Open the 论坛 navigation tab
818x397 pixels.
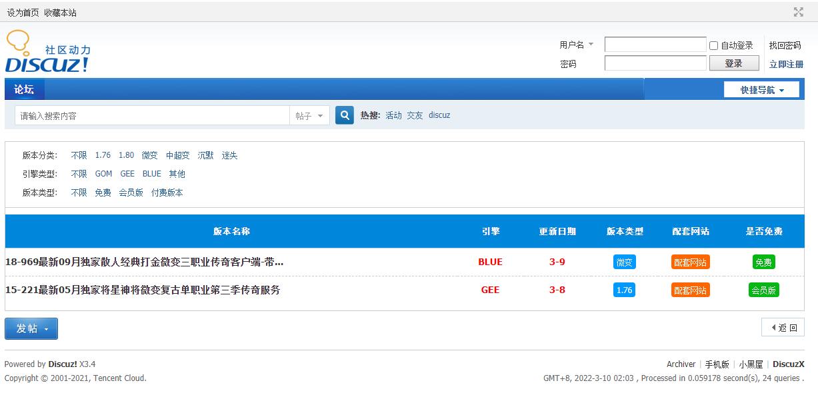24,89
